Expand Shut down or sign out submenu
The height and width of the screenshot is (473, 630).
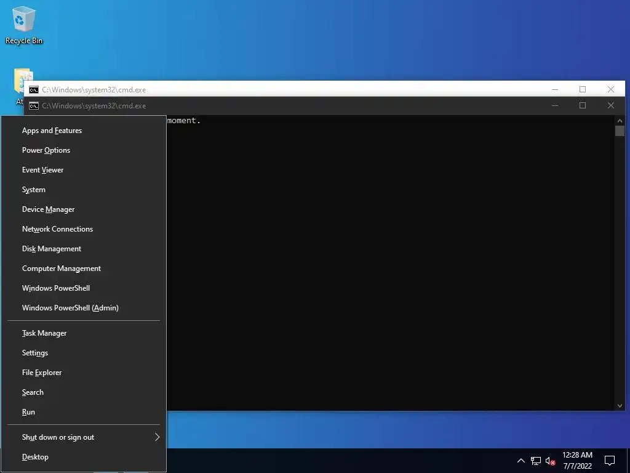click(84, 437)
